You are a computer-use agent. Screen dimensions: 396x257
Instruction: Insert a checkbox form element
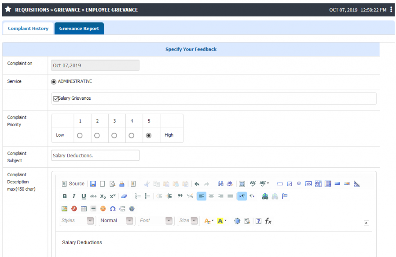tap(290, 184)
